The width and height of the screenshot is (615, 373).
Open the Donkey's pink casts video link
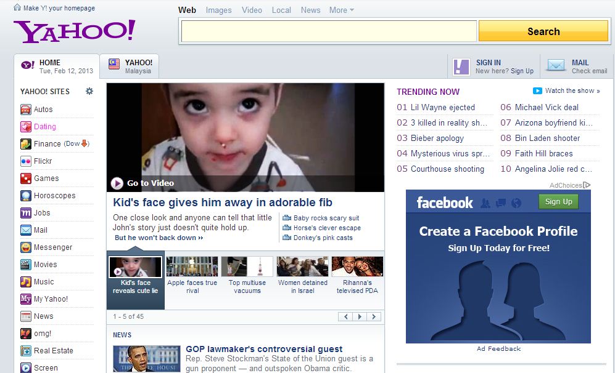pyautogui.click(x=323, y=238)
